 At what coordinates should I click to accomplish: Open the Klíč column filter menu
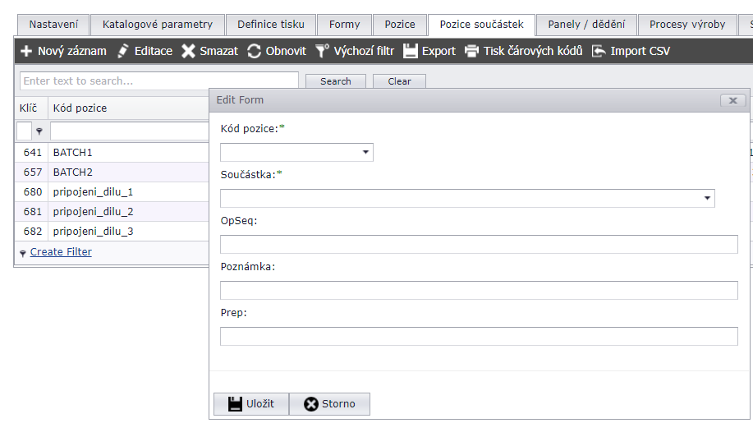coord(39,131)
